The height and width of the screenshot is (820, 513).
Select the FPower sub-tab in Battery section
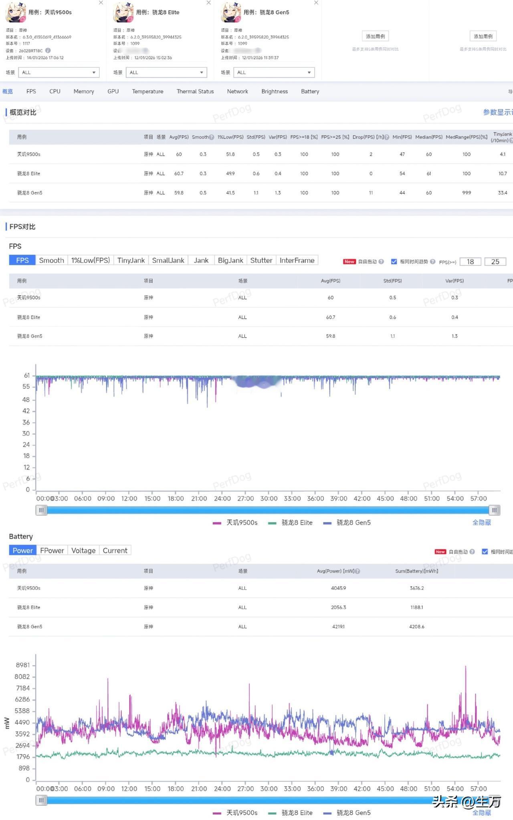click(x=52, y=551)
